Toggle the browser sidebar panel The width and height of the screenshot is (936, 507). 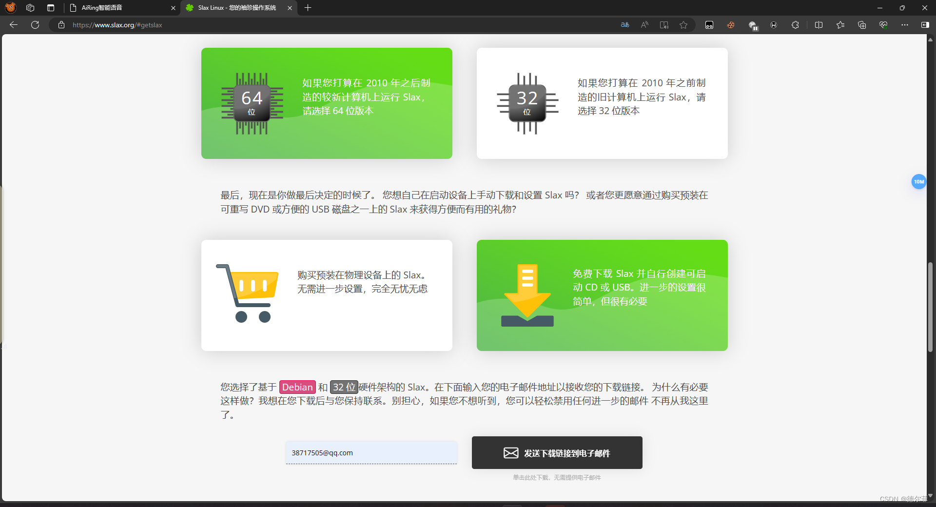(925, 25)
